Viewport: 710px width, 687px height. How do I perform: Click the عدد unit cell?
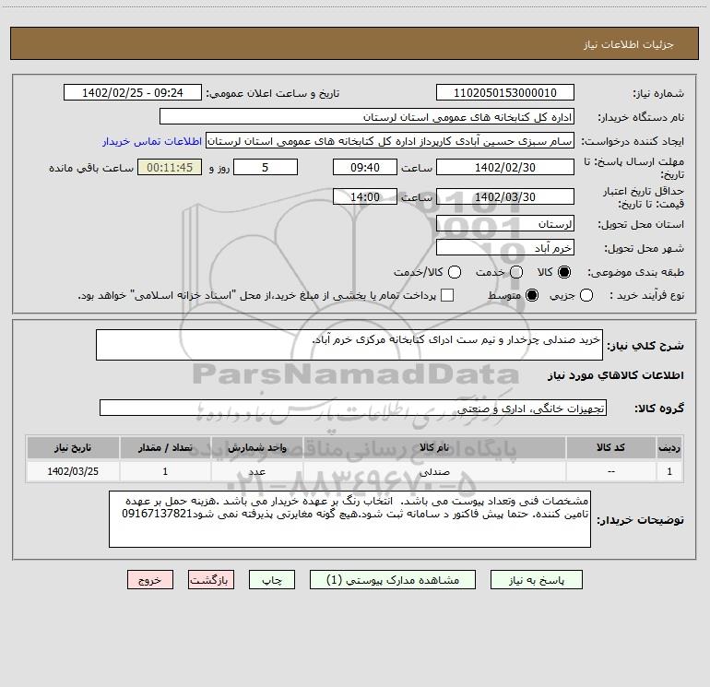[x=256, y=471]
